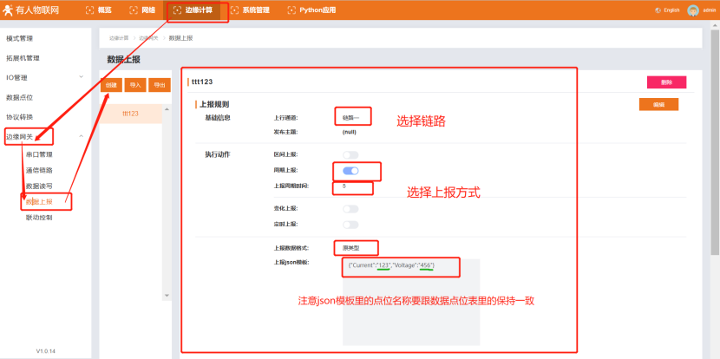Turn off the 周期上报 switch
The width and height of the screenshot is (720, 359).
350,171
